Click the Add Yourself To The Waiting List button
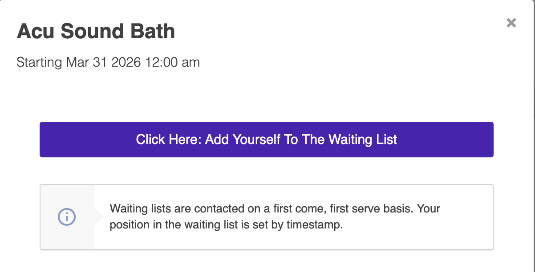535x272 pixels. (x=267, y=139)
